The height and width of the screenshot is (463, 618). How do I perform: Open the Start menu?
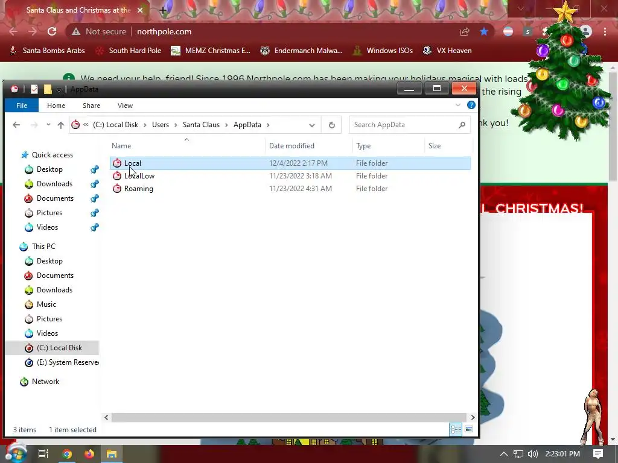[16, 453]
